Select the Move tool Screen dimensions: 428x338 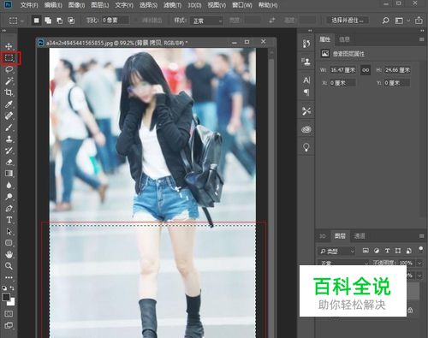point(9,46)
